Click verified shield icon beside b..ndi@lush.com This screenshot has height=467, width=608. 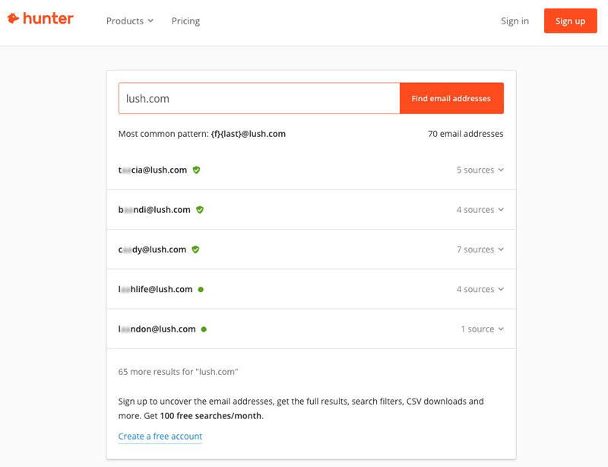[x=200, y=210]
